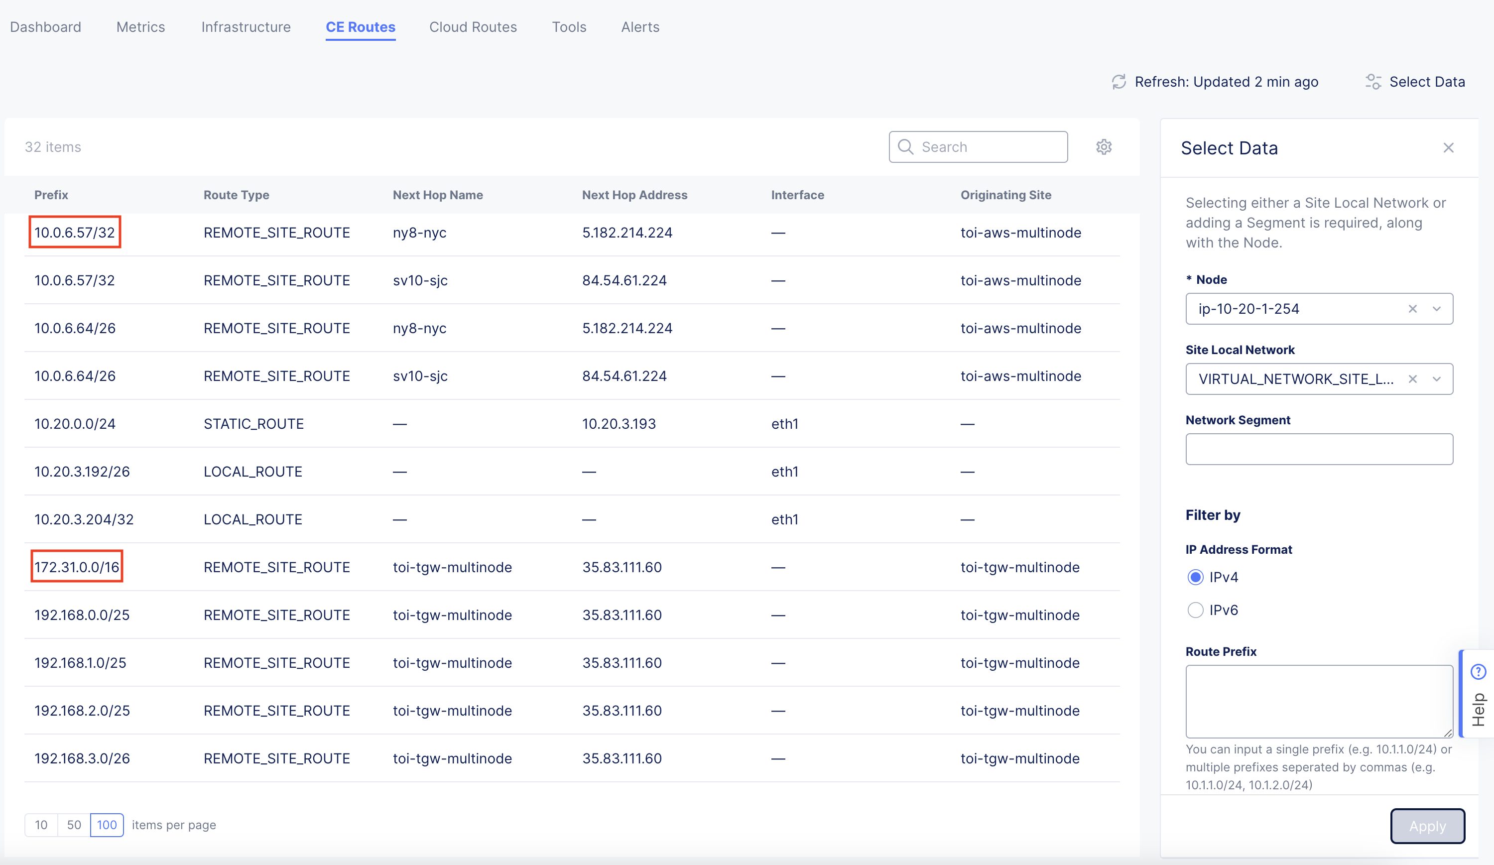The width and height of the screenshot is (1494, 865).
Task: Choose 50 items per page
Action: tap(74, 825)
